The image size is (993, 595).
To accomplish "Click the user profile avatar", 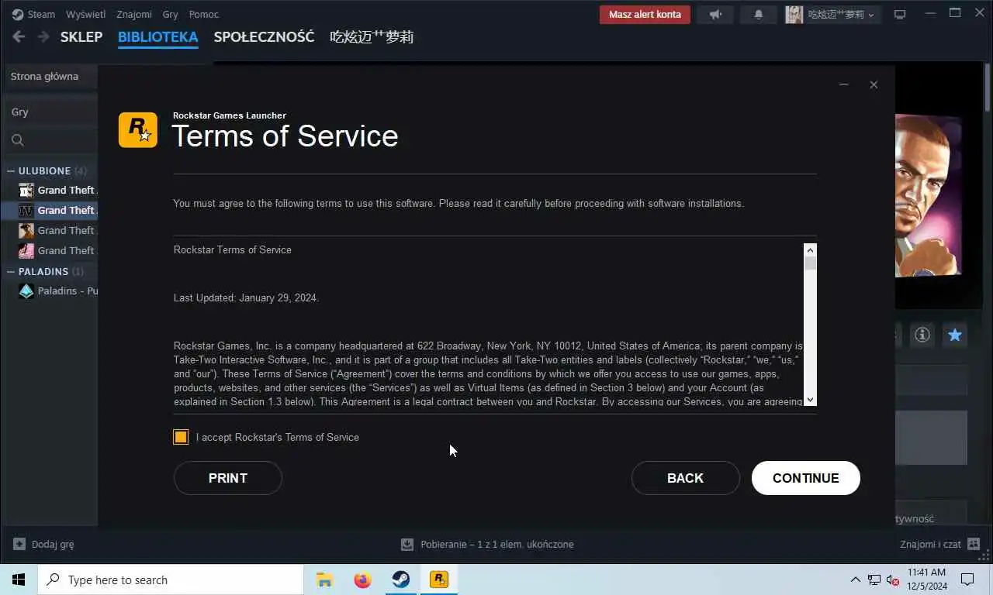I will click(x=794, y=14).
